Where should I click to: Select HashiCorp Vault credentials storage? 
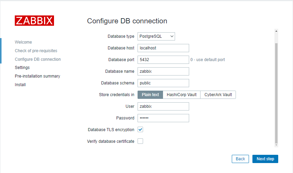182,95
